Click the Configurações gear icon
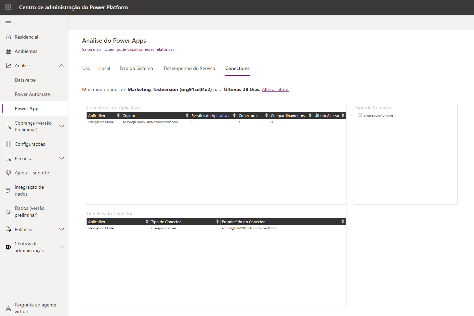Viewport: 474px width, 316px height. 9,144
